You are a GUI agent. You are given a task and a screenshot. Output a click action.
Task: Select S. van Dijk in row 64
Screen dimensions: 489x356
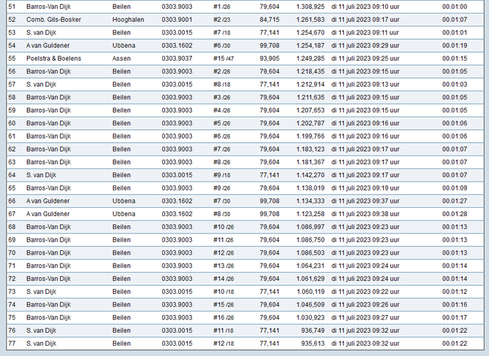pyautogui.click(x=41, y=175)
